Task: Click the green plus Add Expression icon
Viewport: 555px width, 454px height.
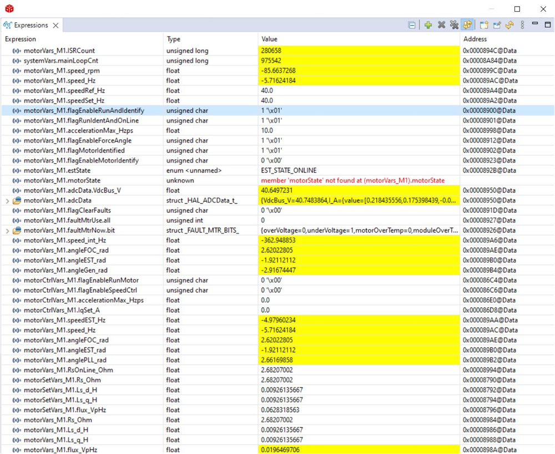Action: point(428,26)
